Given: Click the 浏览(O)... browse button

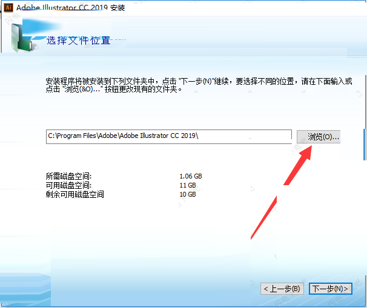Looking at the screenshot, I should coord(319,137).
